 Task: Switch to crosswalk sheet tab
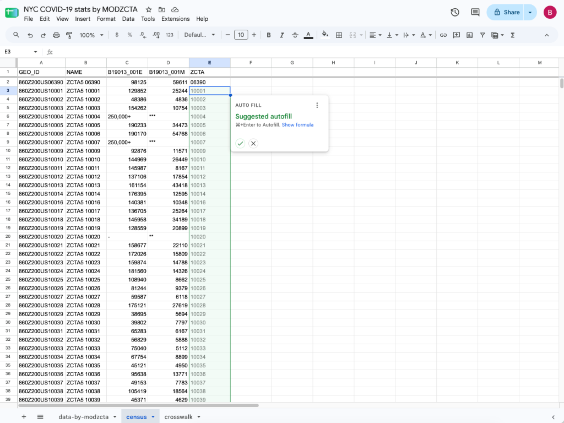pos(178,416)
